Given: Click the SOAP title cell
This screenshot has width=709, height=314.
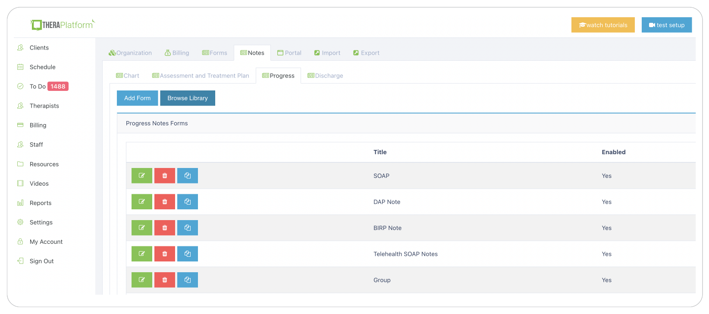Looking at the screenshot, I should [x=381, y=176].
